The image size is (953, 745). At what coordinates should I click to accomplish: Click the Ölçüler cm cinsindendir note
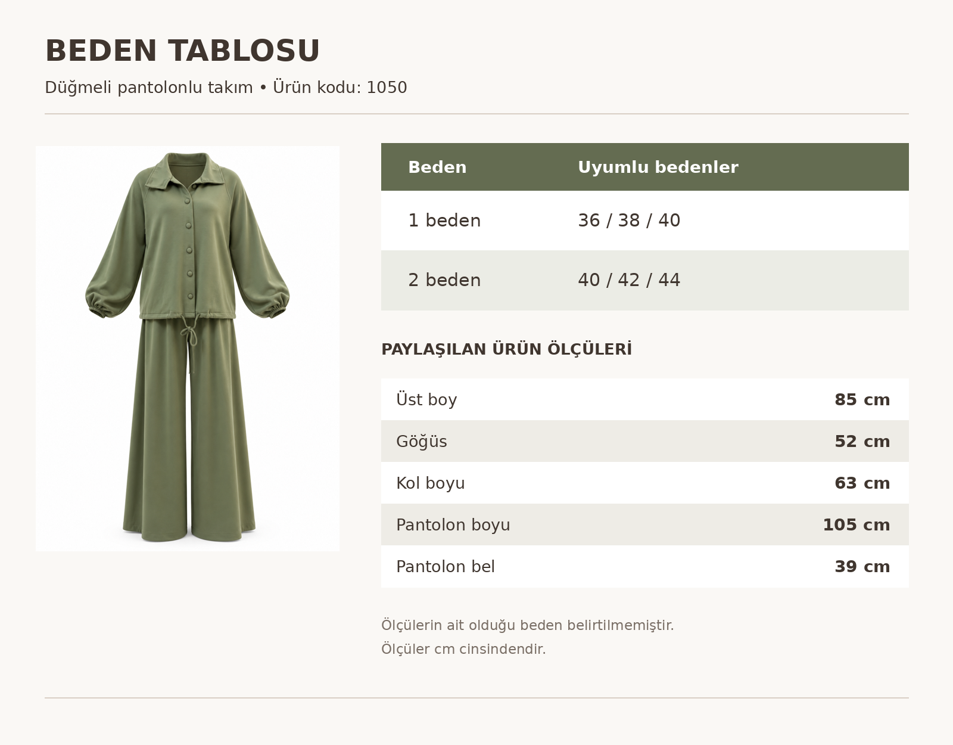pos(463,649)
